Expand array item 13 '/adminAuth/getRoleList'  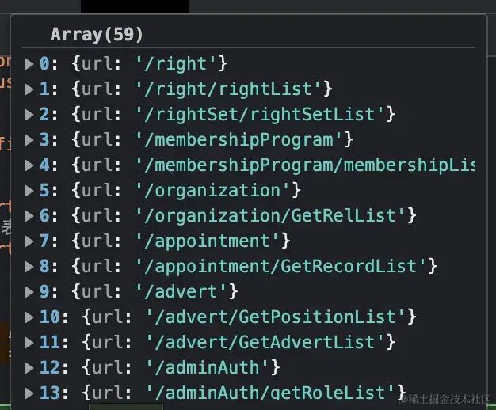click(x=29, y=393)
